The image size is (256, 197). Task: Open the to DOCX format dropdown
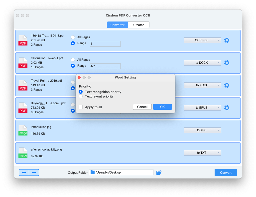tap(202, 63)
